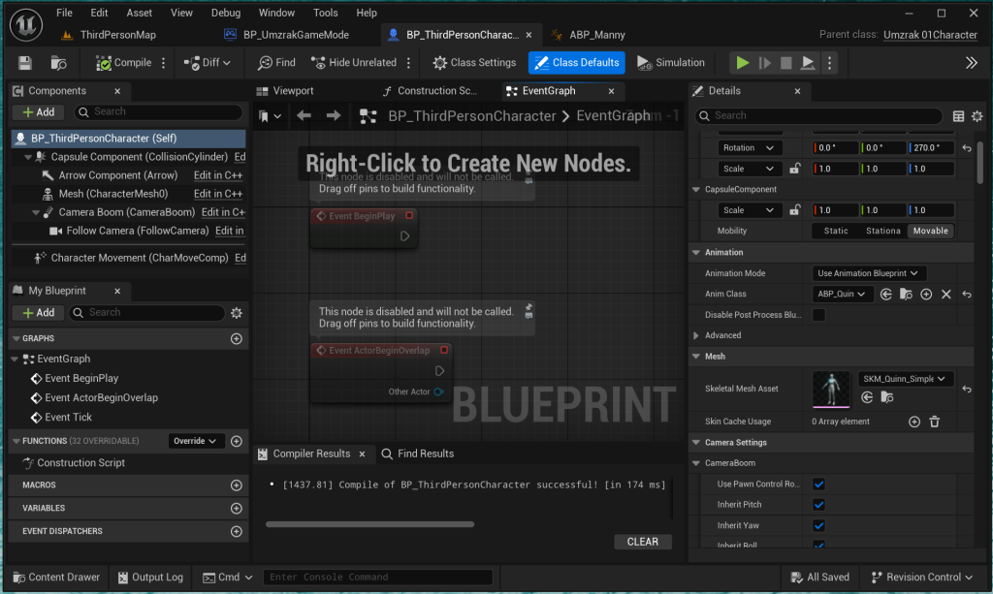Screen dimensions: 993x594
Task: Open the Content Drawer
Action: (x=57, y=578)
